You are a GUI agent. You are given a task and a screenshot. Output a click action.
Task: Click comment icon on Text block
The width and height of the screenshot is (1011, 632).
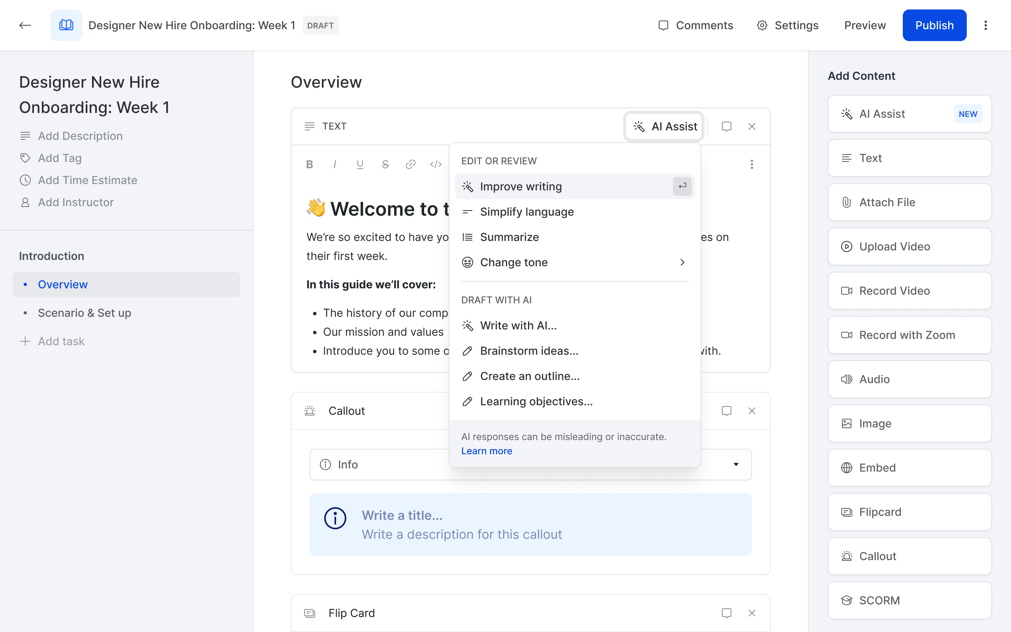coord(727,126)
